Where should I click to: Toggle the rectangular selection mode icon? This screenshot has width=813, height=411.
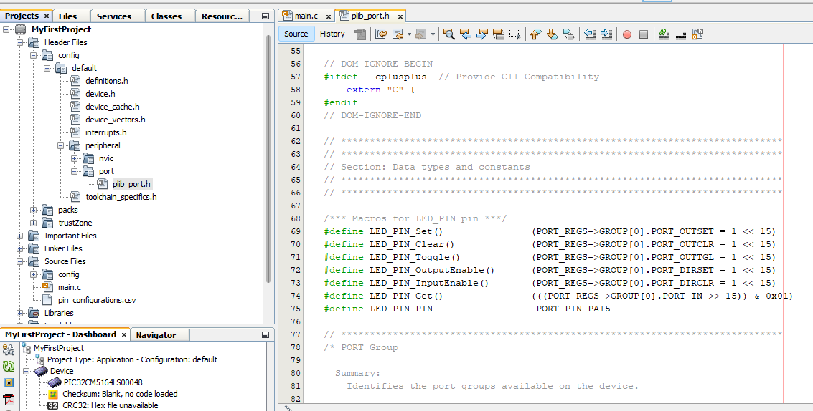pyautogui.click(x=514, y=34)
